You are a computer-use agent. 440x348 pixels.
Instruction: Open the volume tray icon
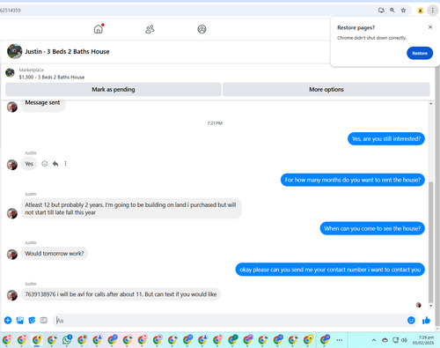[x=404, y=340]
